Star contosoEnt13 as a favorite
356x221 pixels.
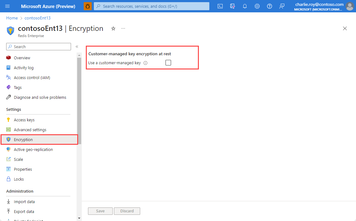113,28
